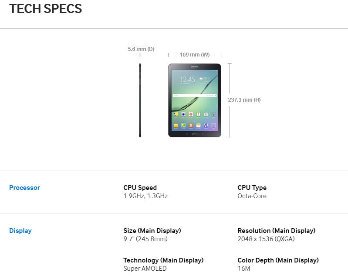Click the 9.7" (245.8mm) size value
The image size is (348, 279).
click(145, 239)
